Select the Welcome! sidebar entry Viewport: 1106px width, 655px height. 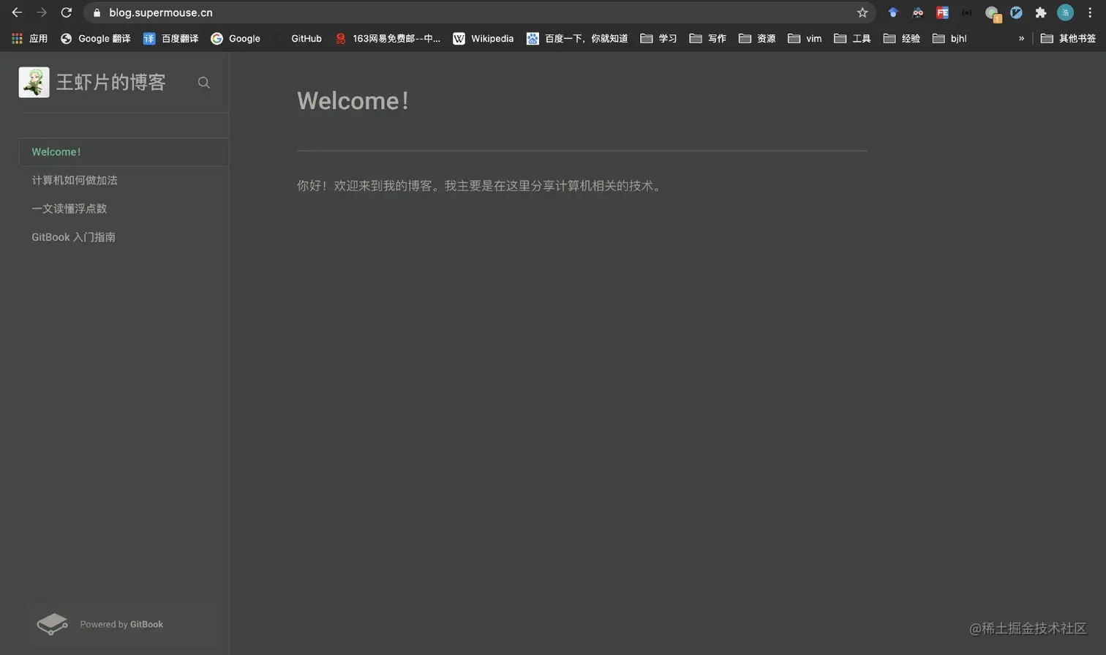pyautogui.click(x=124, y=152)
